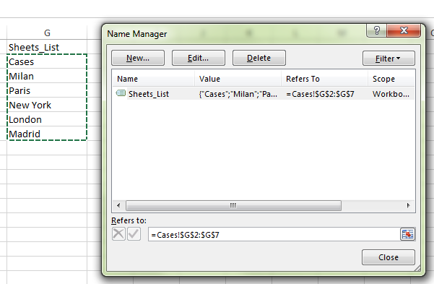Click the right arrow of horizontal scrollbar
The width and height of the screenshot is (434, 284).
tap(408, 205)
